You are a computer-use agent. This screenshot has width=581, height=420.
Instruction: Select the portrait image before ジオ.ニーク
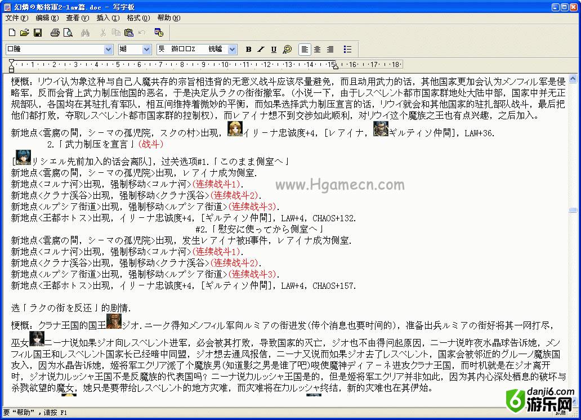click(114, 321)
